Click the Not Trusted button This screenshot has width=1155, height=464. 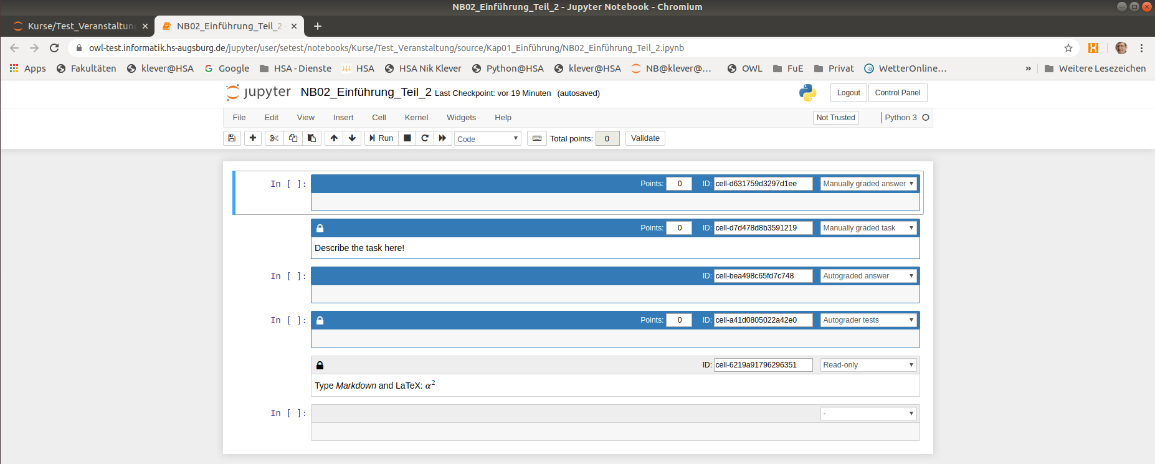coord(835,118)
